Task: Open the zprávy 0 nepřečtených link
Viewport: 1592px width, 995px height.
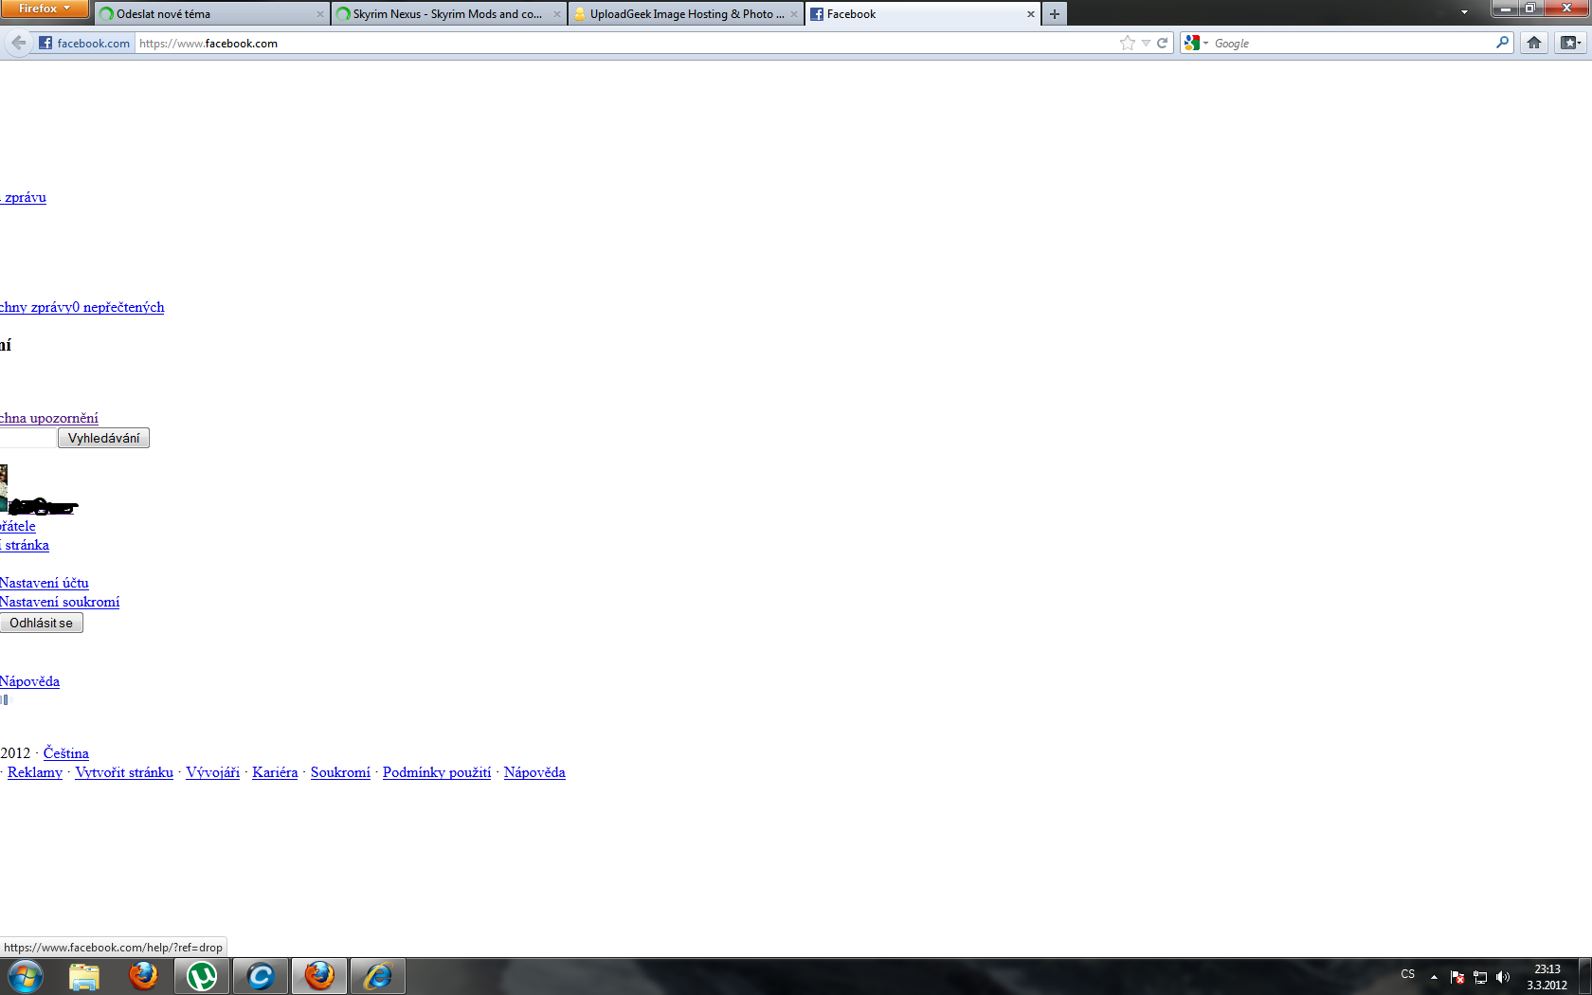Action: point(82,307)
